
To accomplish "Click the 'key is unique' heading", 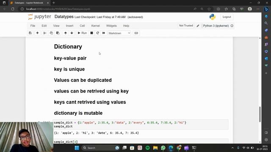I will click(x=69, y=69).
